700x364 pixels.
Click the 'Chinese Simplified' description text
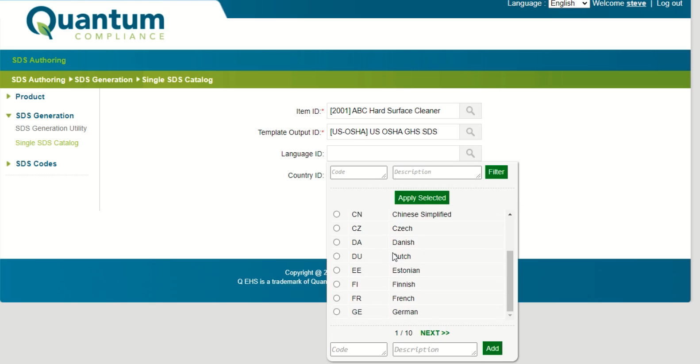point(422,214)
